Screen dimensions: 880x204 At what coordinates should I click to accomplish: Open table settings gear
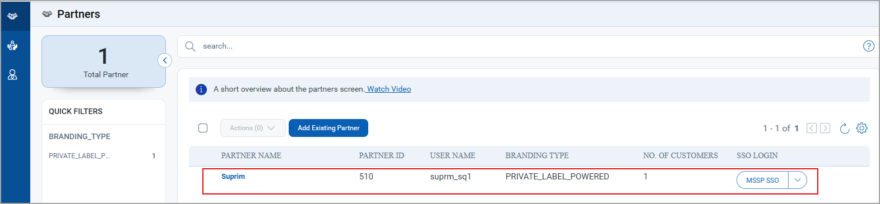coord(862,128)
